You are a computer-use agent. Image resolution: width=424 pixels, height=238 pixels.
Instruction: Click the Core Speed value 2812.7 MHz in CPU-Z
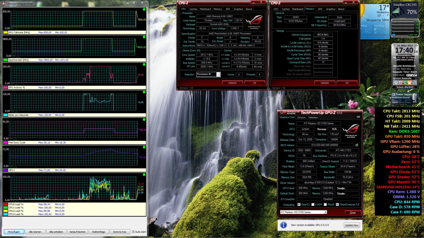[x=207, y=55]
